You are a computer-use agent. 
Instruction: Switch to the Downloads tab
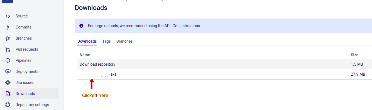click(87, 41)
